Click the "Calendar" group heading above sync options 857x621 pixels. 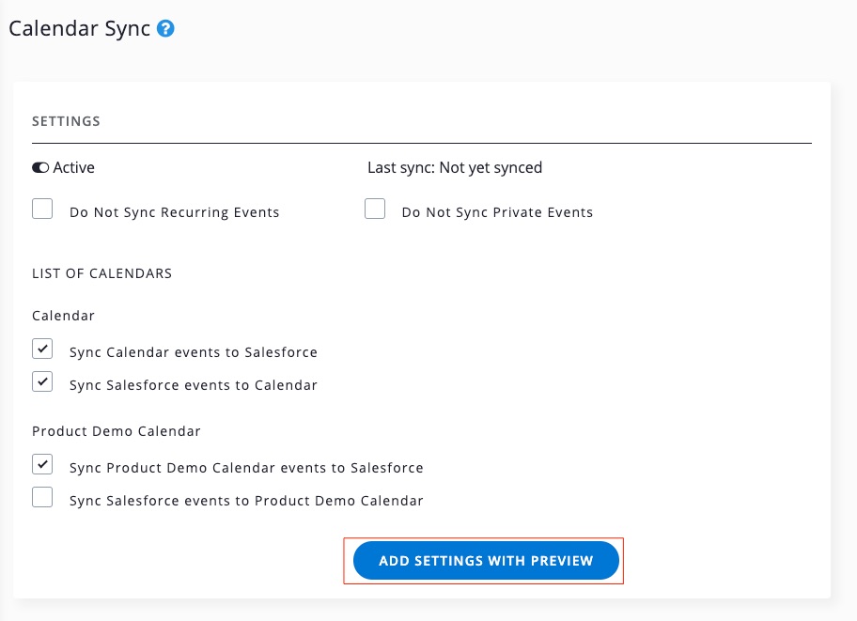coord(63,316)
